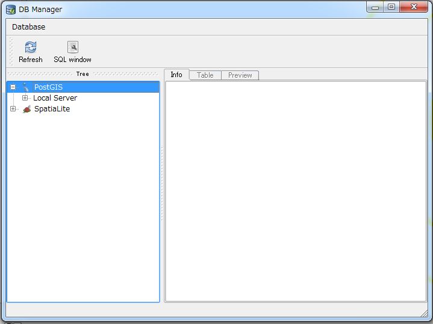Click the DB Manager title bar icon
433x324 pixels.
click(x=11, y=10)
